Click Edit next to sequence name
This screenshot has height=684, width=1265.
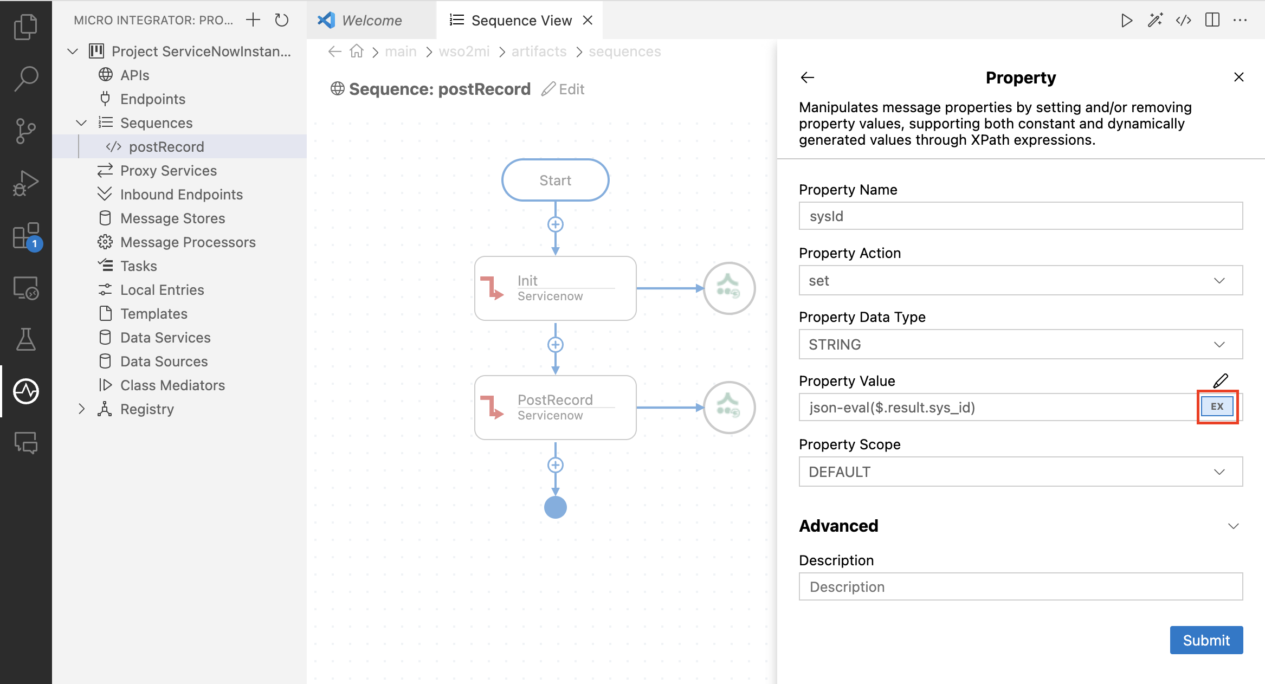[x=564, y=89]
